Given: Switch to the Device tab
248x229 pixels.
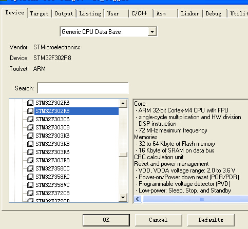Looking at the screenshot, I should click(15, 13).
